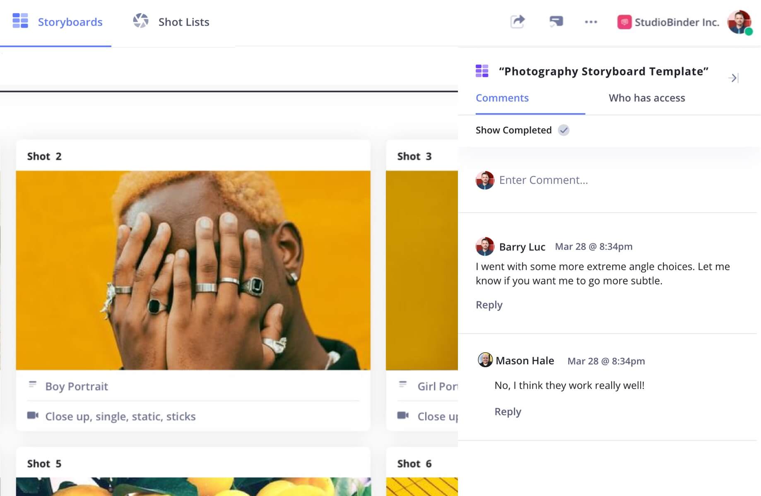Click the Shot 2 title
The image size is (761, 496).
pyautogui.click(x=44, y=156)
